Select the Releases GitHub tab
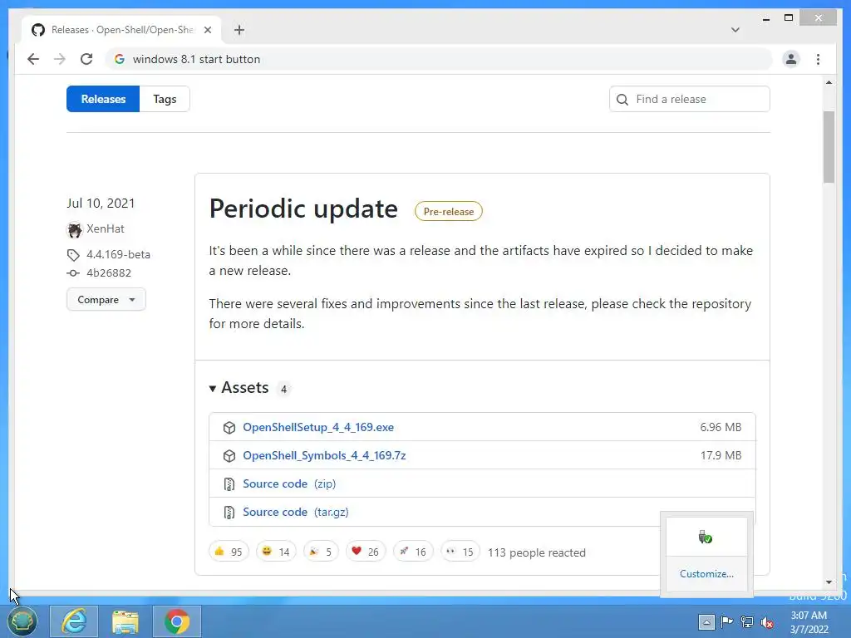This screenshot has width=851, height=638. point(122,30)
